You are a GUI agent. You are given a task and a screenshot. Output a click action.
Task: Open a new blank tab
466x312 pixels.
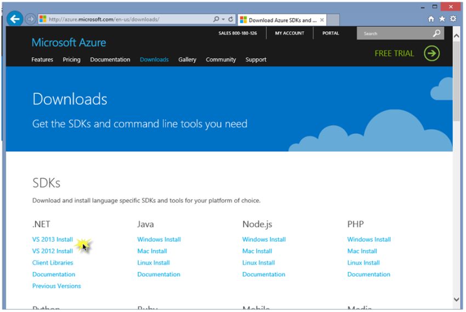coord(333,20)
